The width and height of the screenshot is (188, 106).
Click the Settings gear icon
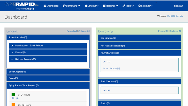[x=139, y=6]
